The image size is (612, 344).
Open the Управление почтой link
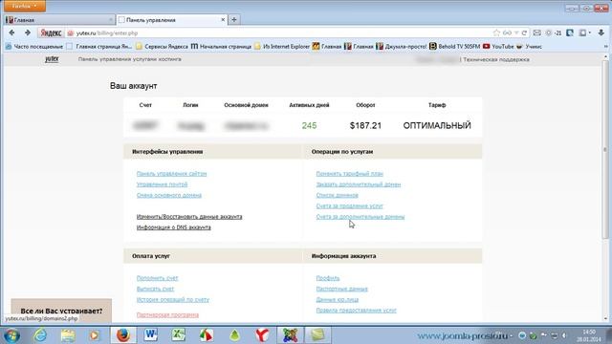click(162, 184)
